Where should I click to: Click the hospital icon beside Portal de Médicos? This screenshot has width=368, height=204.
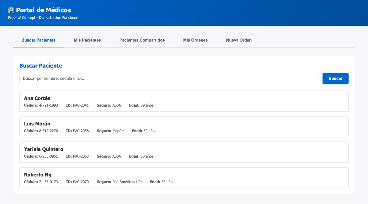(11, 10)
